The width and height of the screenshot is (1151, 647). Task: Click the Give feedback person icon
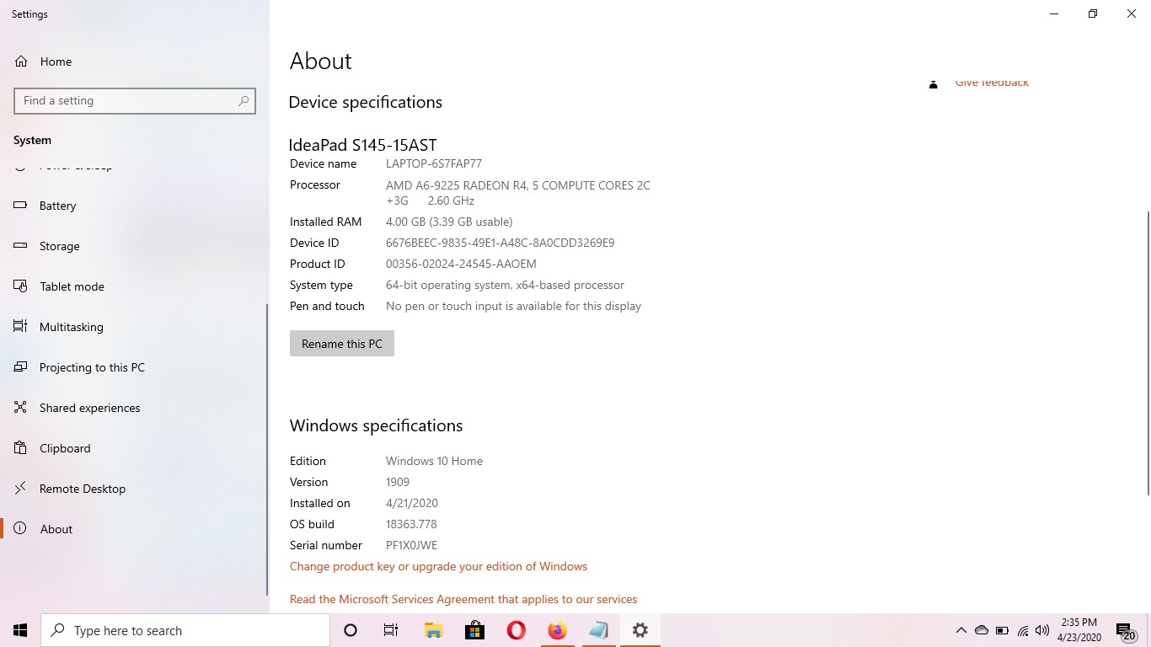pyautogui.click(x=933, y=83)
